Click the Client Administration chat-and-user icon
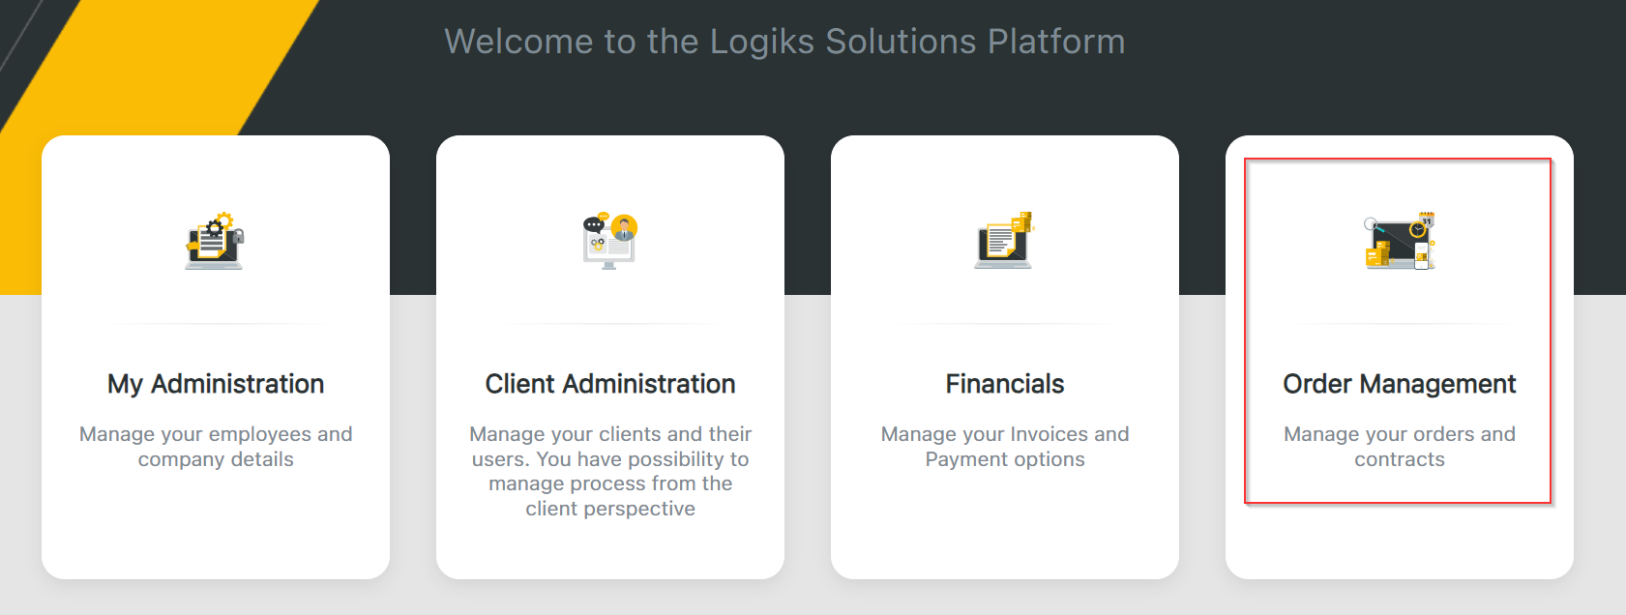The width and height of the screenshot is (1626, 615). 609,241
